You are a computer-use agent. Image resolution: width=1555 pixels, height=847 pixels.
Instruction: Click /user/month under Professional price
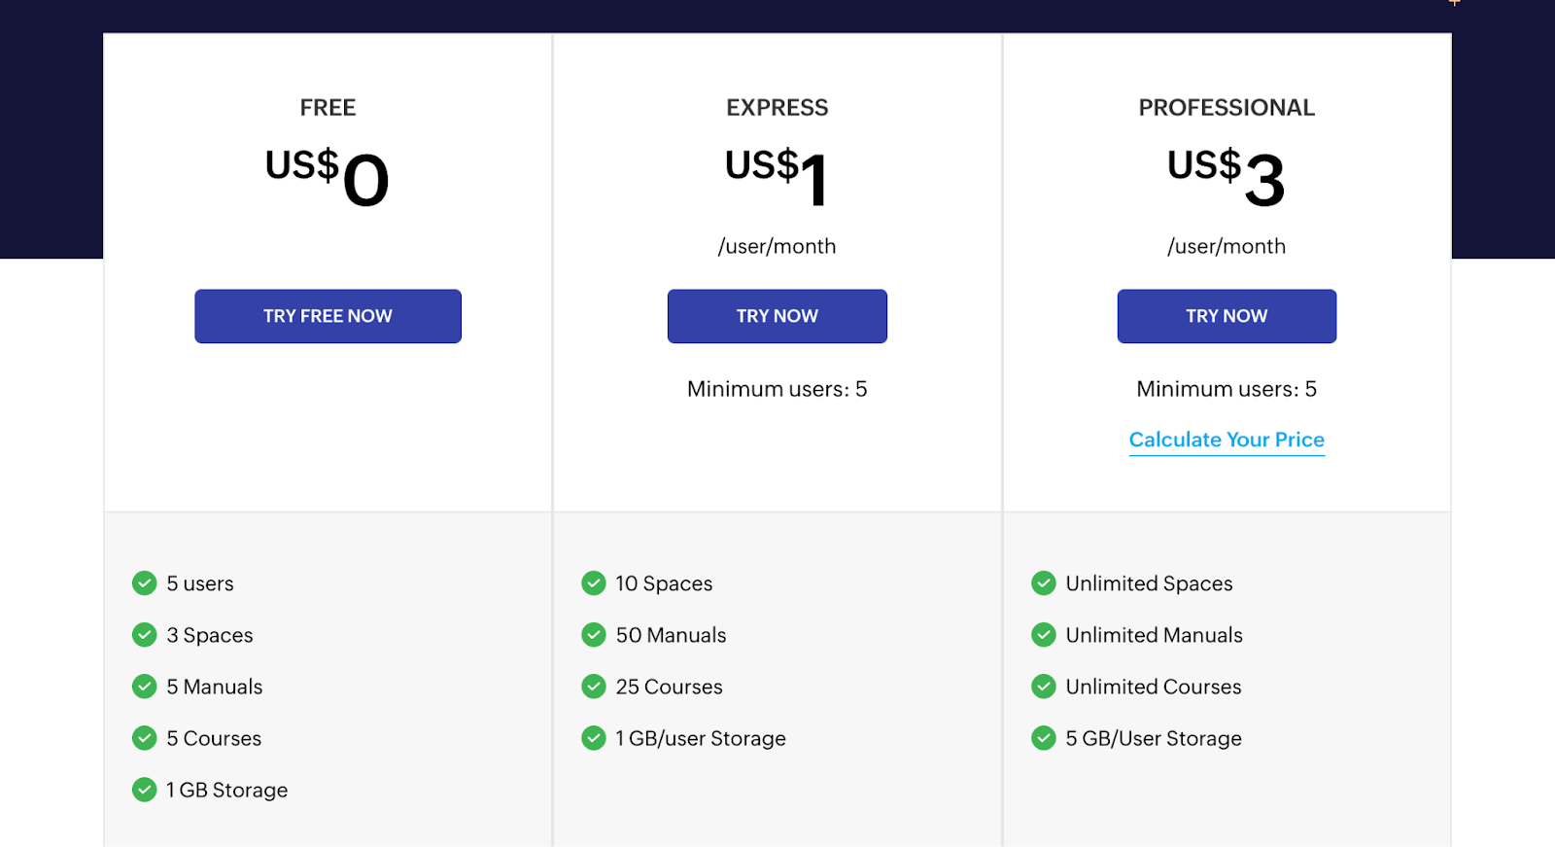[1227, 247]
